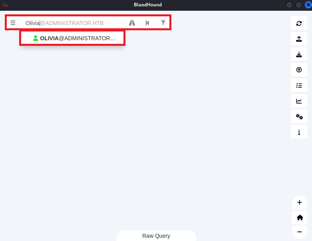Expand the Raw Query panel

point(156,236)
